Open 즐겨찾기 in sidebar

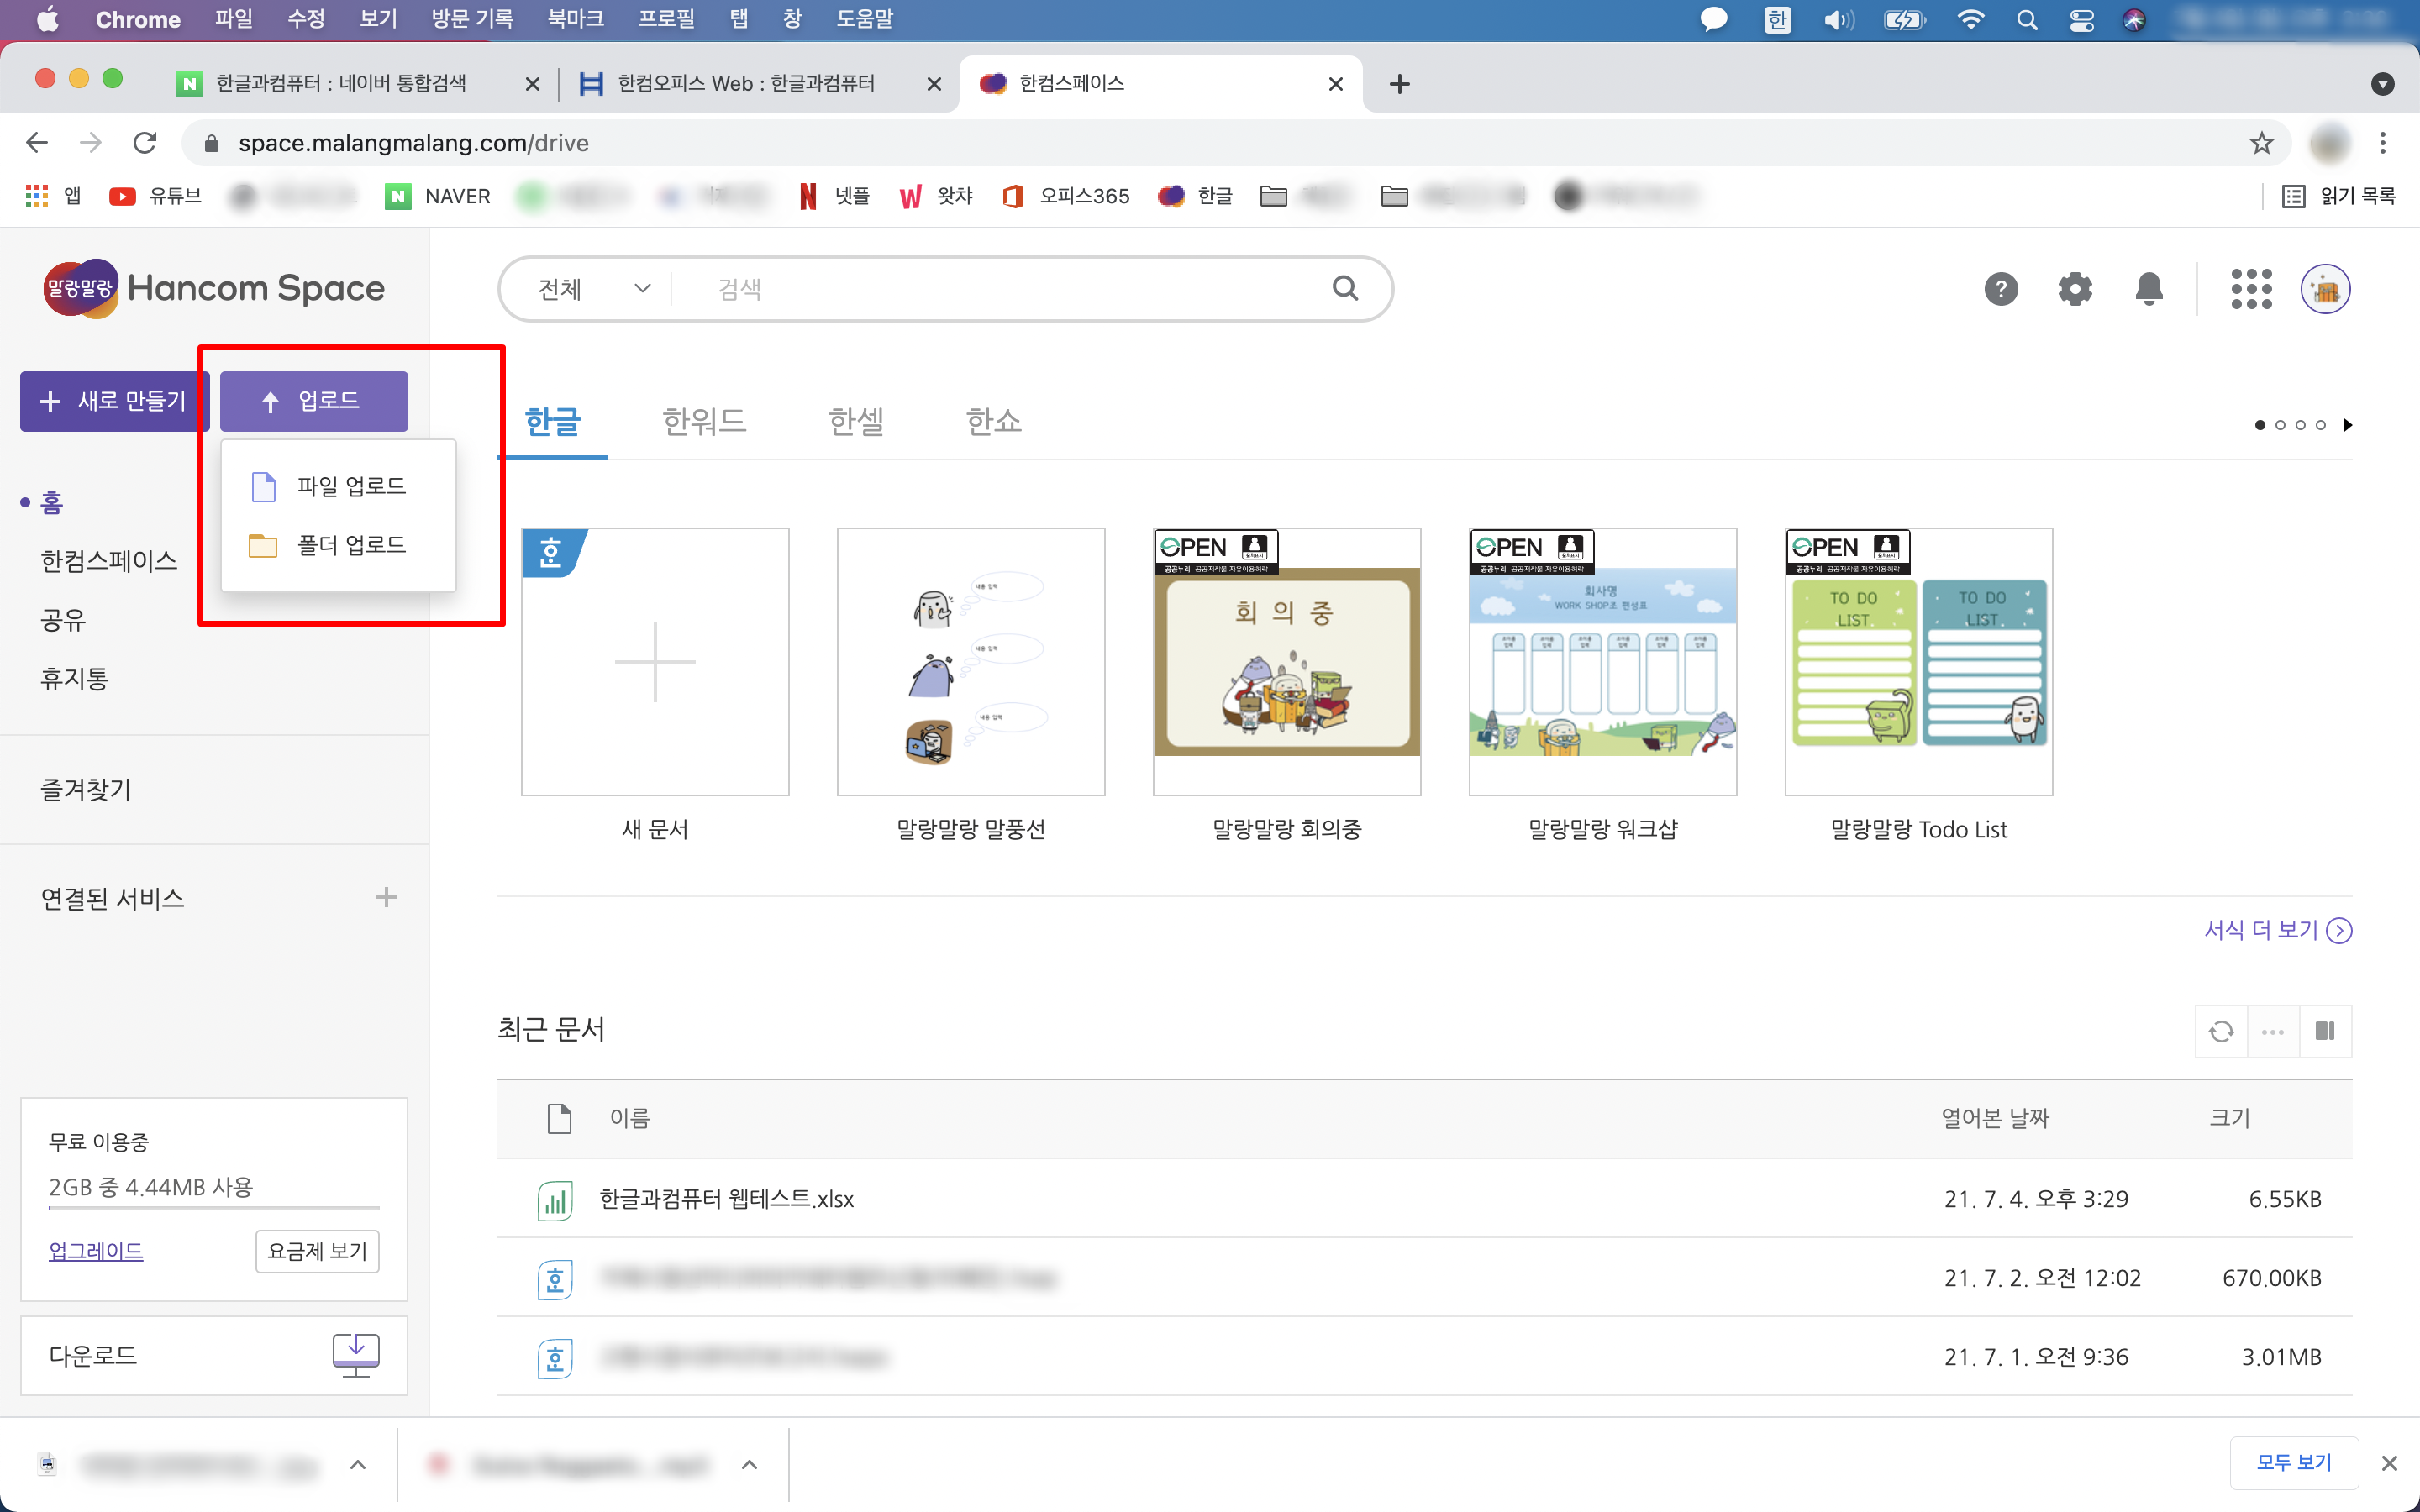click(86, 789)
